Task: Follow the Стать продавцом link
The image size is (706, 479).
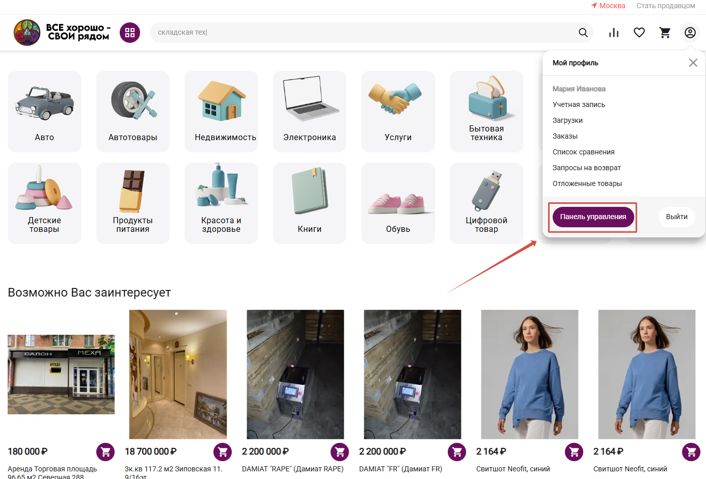Action: (x=665, y=6)
